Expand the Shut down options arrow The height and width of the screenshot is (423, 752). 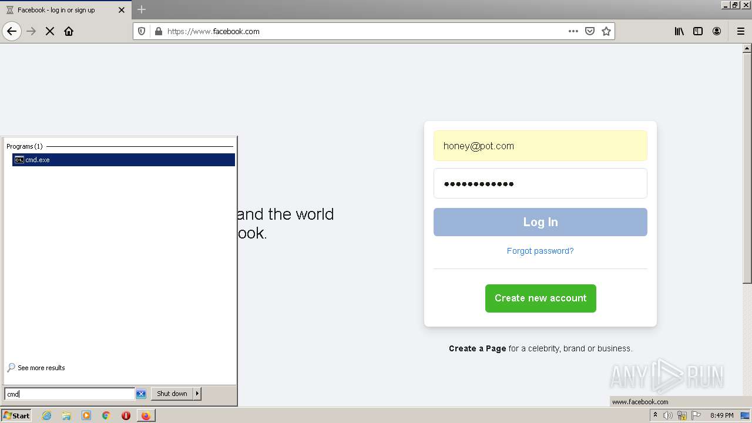197,394
